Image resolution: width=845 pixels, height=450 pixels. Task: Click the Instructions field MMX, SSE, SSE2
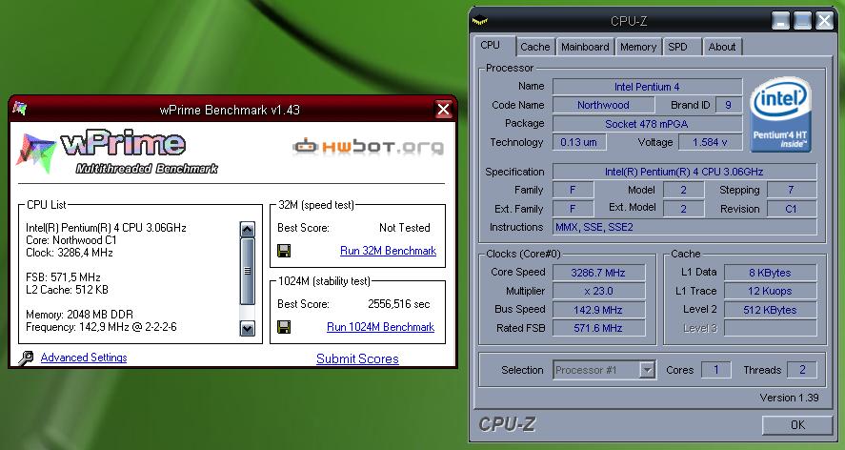click(684, 227)
